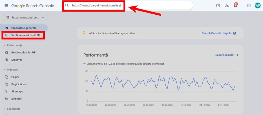Click the search magnifier icon in URL bar
Image resolution: width=263 pixels, height=115 pixels.
click(x=67, y=5)
